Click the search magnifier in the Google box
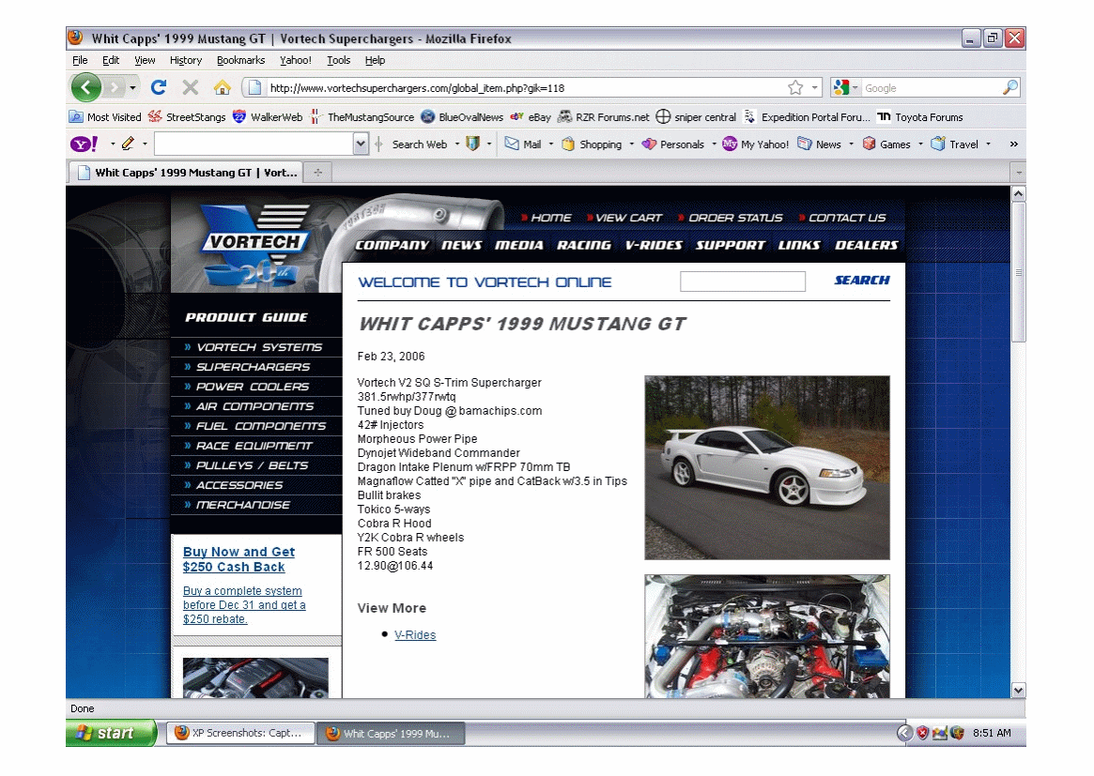The width and height of the screenshot is (1094, 776). tap(1009, 88)
